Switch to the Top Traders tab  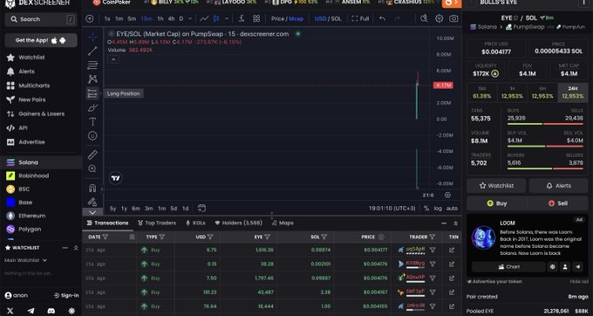[157, 223]
